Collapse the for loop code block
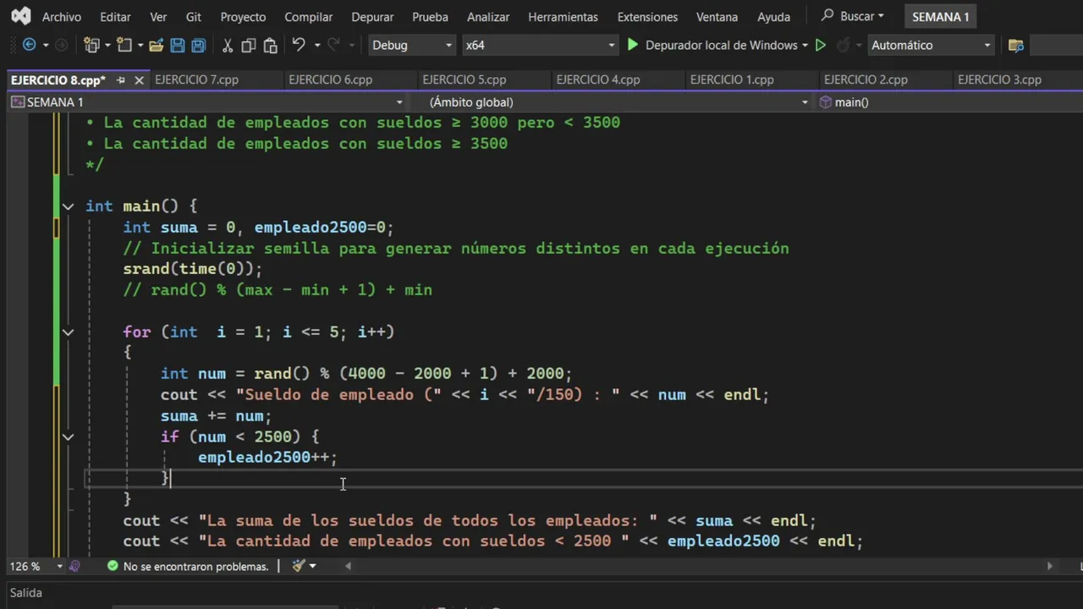Screen dimensions: 1083x609 pyautogui.click(x=68, y=332)
